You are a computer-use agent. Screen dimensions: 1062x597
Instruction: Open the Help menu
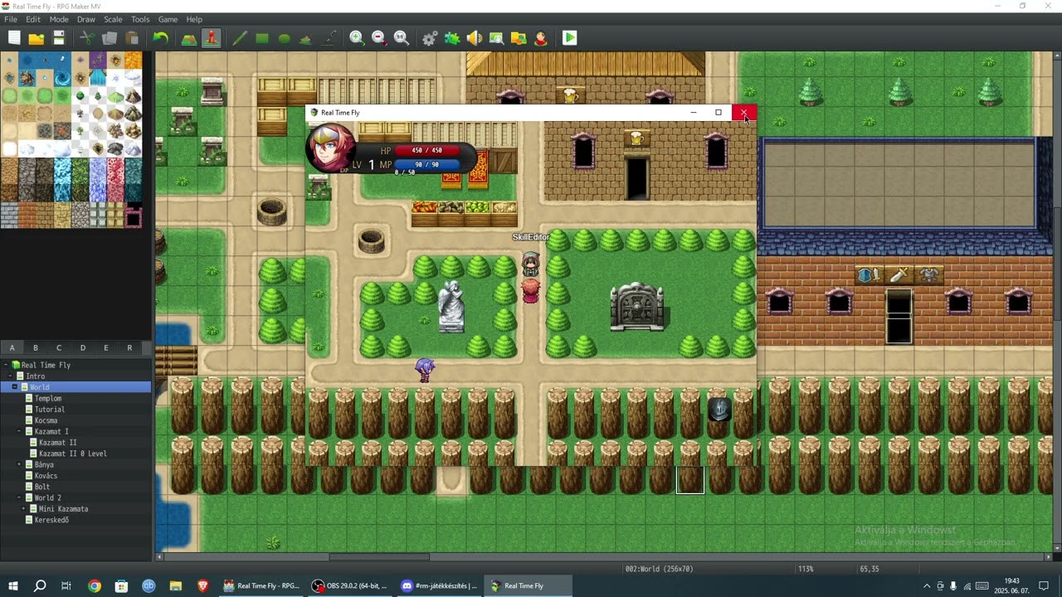click(x=194, y=19)
